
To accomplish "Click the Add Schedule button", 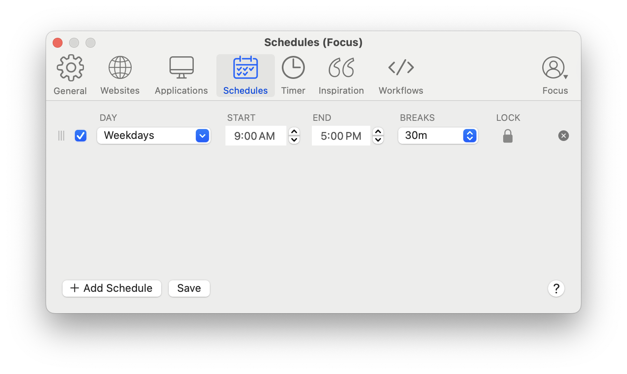I will click(111, 288).
